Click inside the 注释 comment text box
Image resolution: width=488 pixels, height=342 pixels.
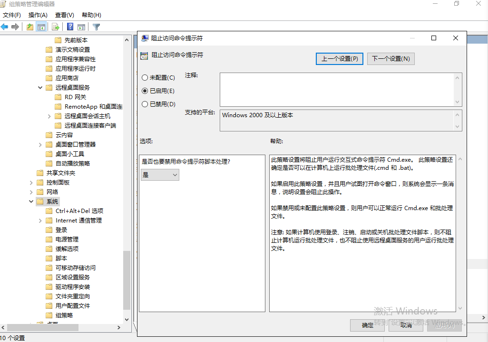(x=337, y=90)
